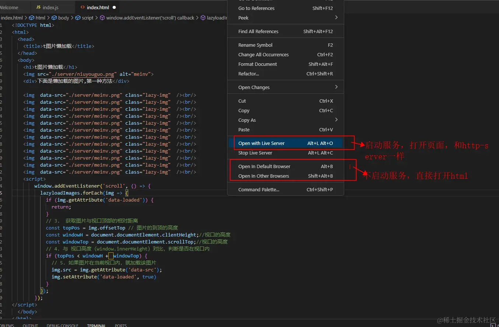499x327 pixels.
Task: Choose Go to References from context menu
Action: (286, 8)
